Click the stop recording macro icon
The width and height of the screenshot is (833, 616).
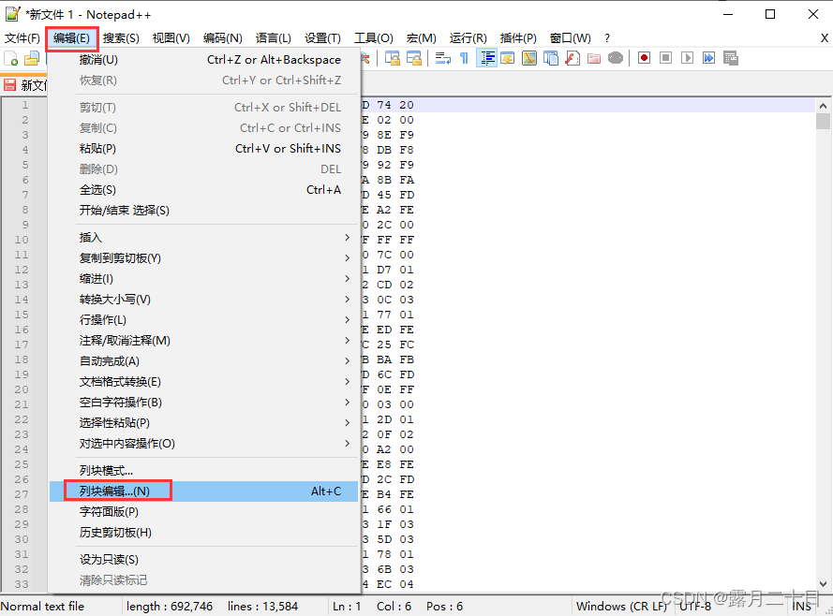coord(665,58)
